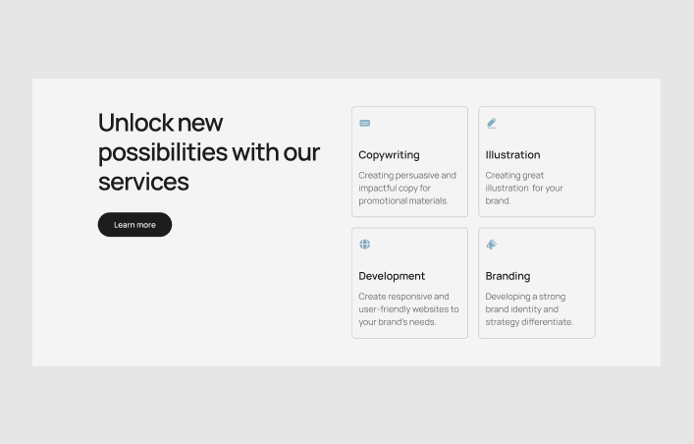The height and width of the screenshot is (444, 694).
Task: Click the megaphone icon above Branding
Action: (492, 245)
